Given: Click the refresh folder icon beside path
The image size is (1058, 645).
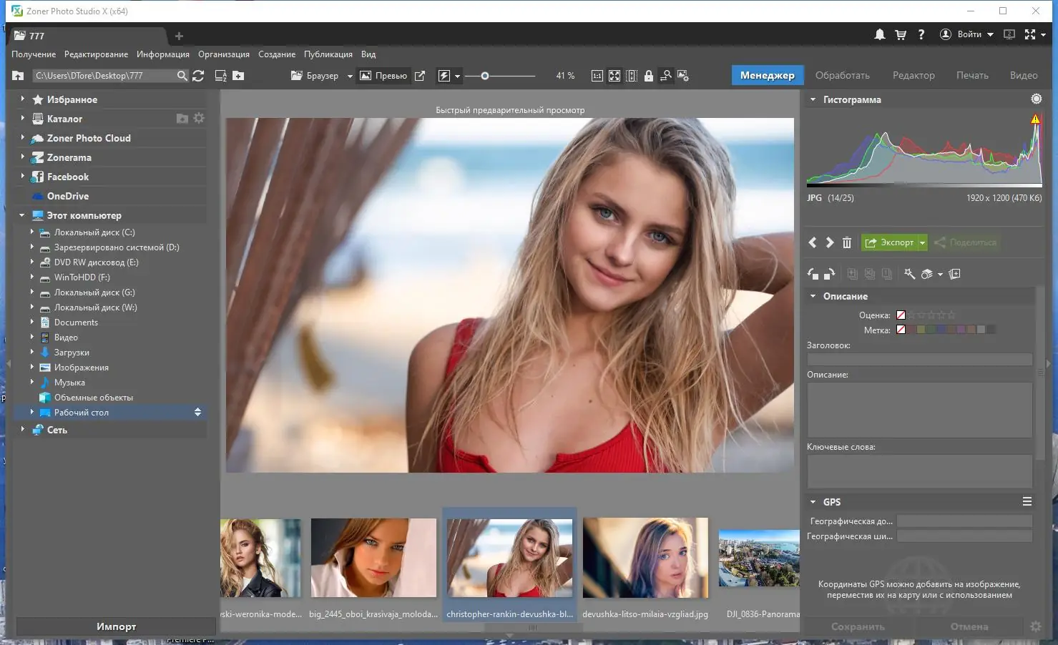Looking at the screenshot, I should click(199, 76).
